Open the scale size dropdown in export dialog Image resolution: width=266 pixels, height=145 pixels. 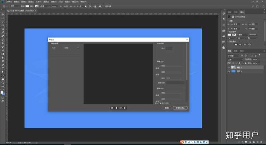click(x=72, y=48)
